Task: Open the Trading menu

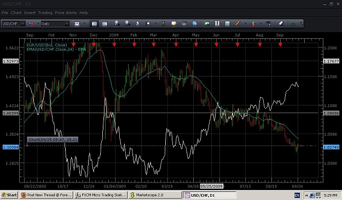Action: click(45, 13)
